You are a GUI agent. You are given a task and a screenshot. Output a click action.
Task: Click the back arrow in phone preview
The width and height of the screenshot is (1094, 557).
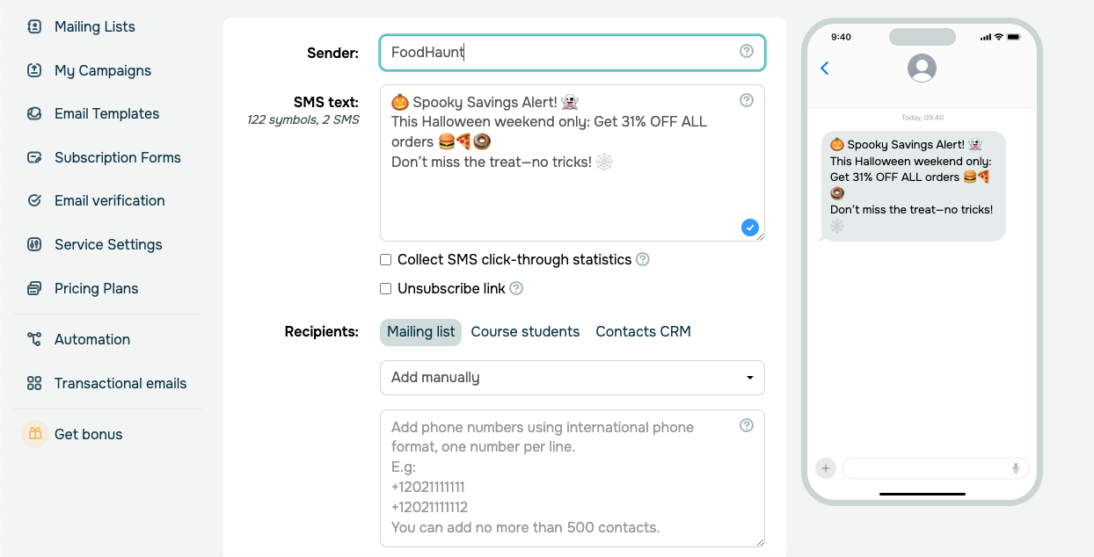coord(824,69)
